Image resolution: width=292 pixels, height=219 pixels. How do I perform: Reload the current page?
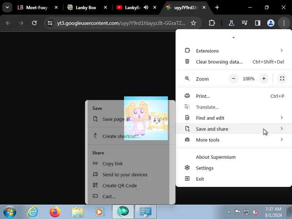[34, 23]
